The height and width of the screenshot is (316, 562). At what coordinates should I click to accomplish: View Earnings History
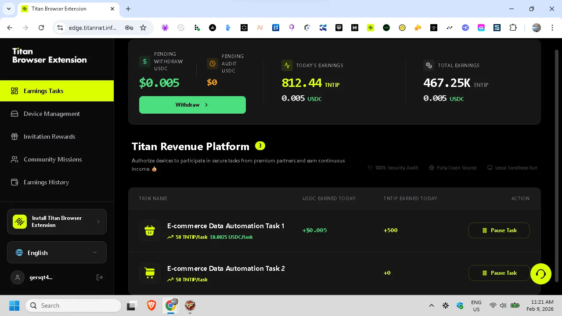[x=57, y=182]
